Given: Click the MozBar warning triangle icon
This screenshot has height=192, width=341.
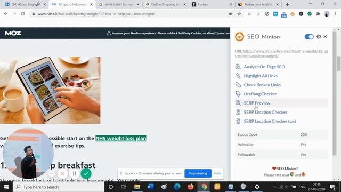Looking at the screenshot, I should (x=109, y=33).
